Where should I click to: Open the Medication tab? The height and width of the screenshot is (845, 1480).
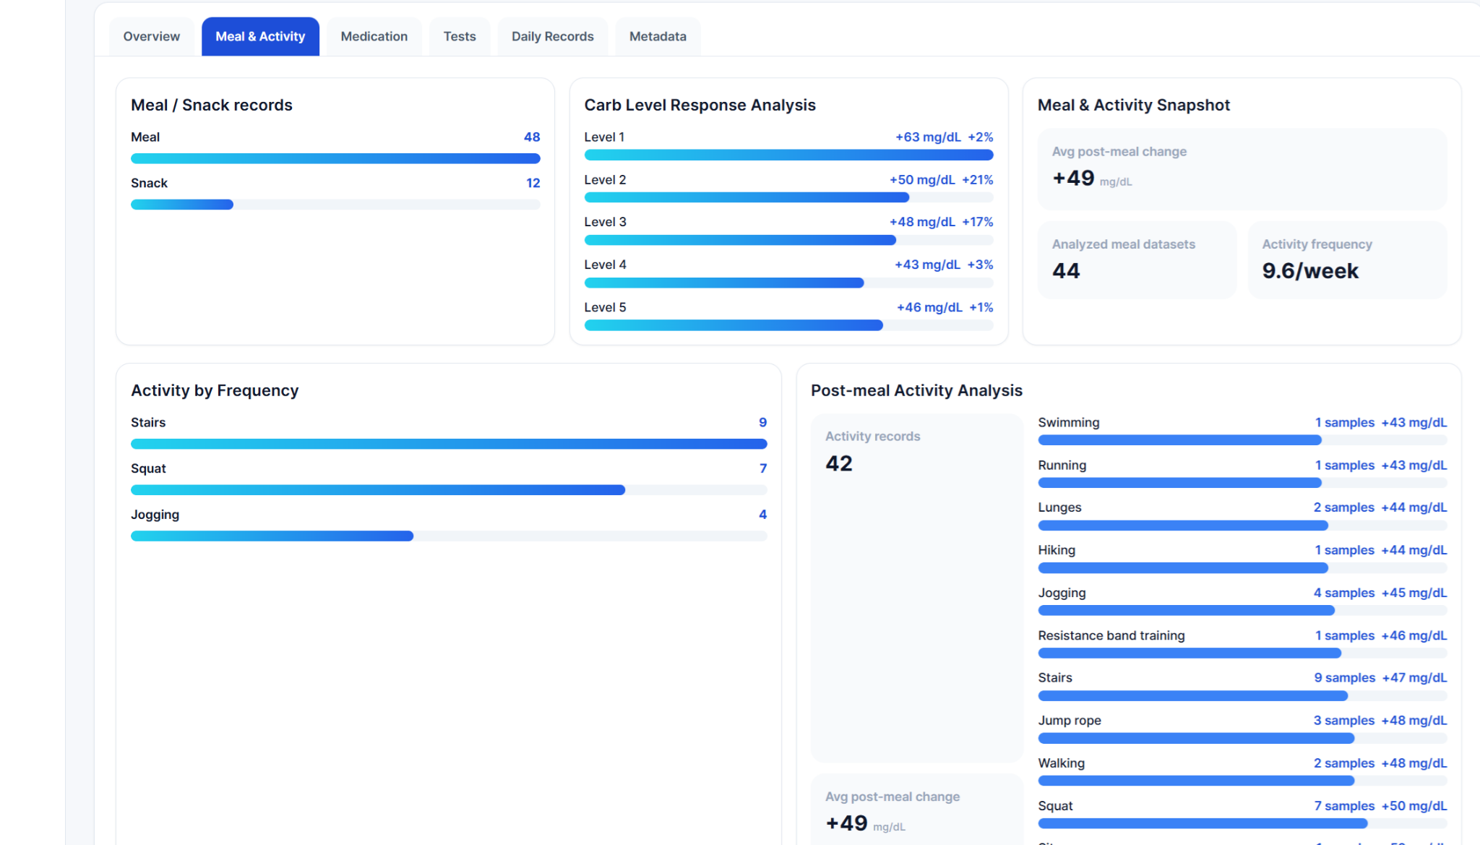tap(374, 36)
